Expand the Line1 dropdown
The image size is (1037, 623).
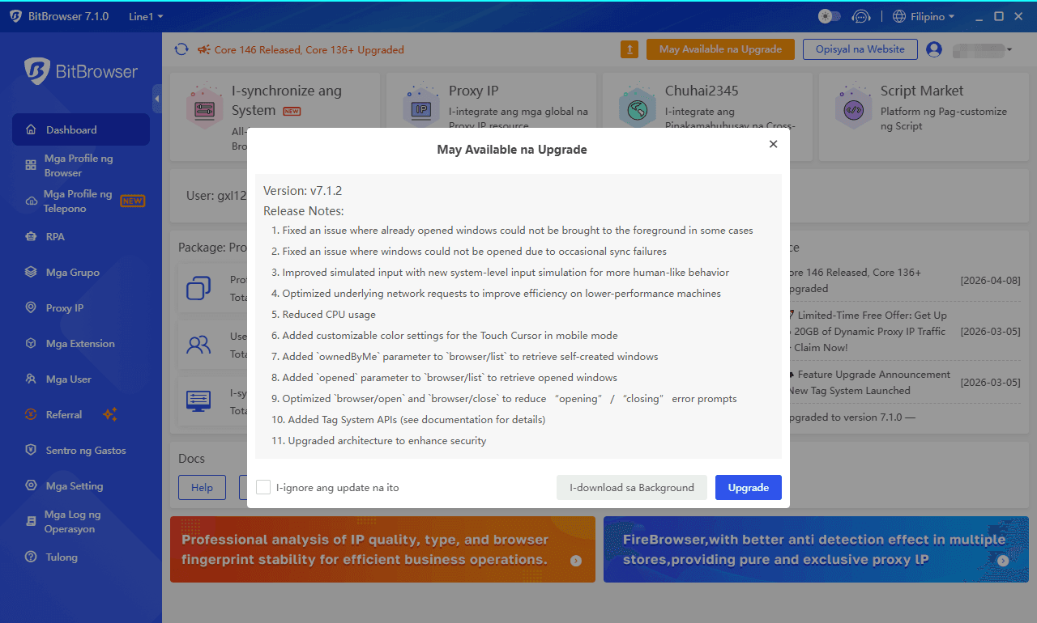pos(146,16)
